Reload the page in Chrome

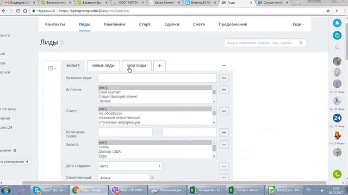[x=18, y=11]
